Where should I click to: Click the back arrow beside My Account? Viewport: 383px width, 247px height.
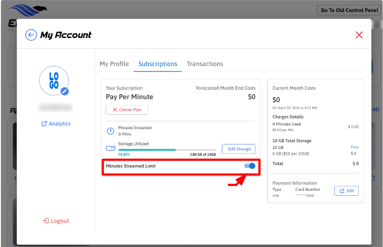pos(31,35)
